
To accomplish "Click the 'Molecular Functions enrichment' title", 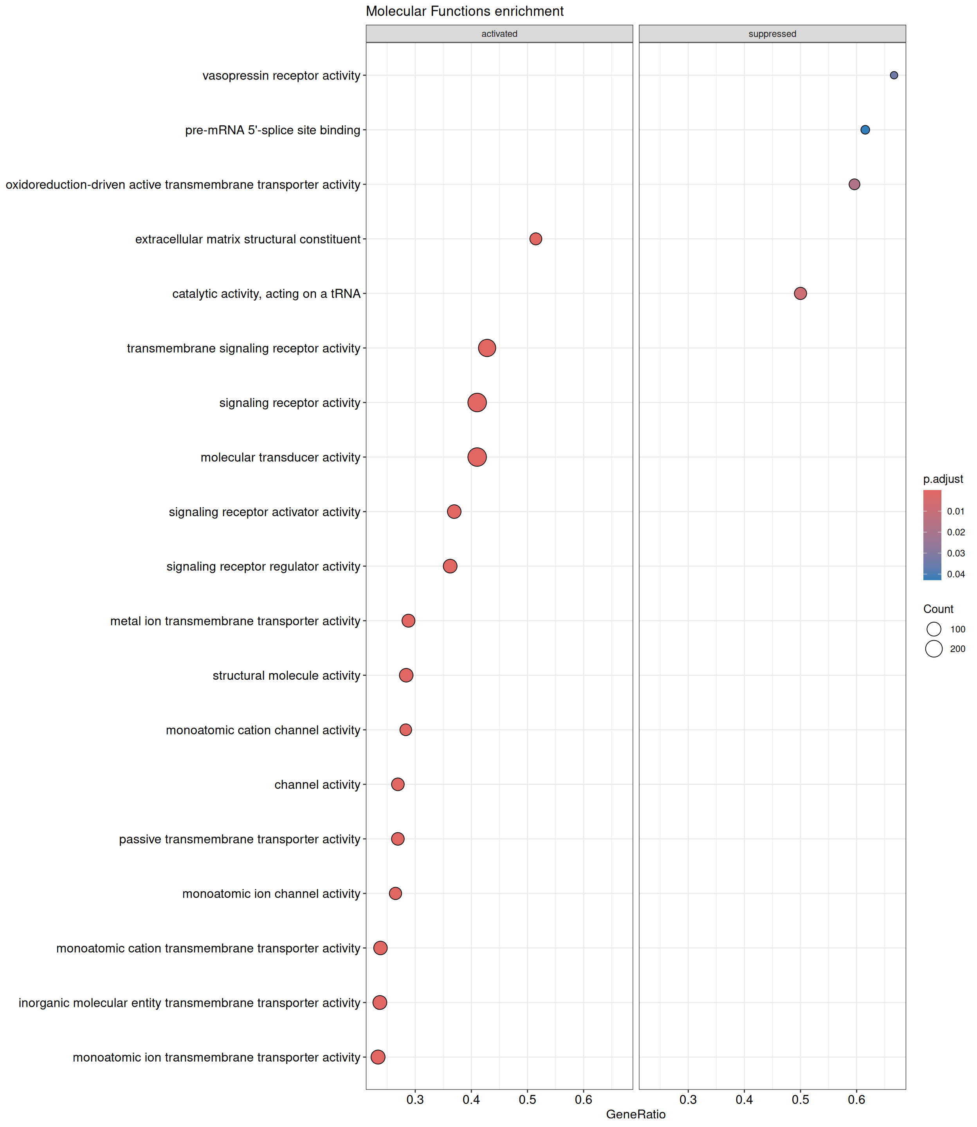I will point(465,11).
